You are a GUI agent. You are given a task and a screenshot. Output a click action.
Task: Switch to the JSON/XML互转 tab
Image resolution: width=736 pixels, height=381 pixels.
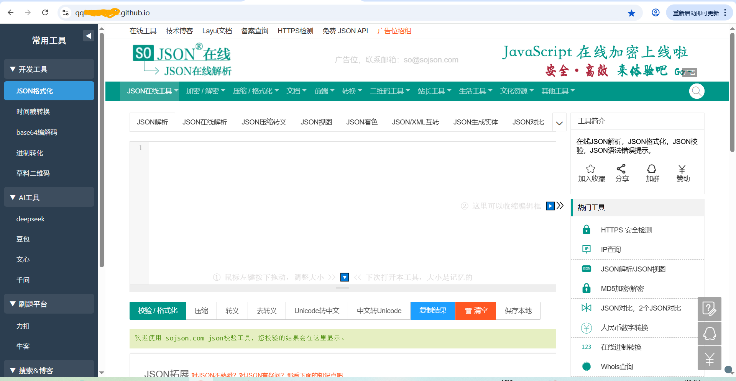pos(416,122)
